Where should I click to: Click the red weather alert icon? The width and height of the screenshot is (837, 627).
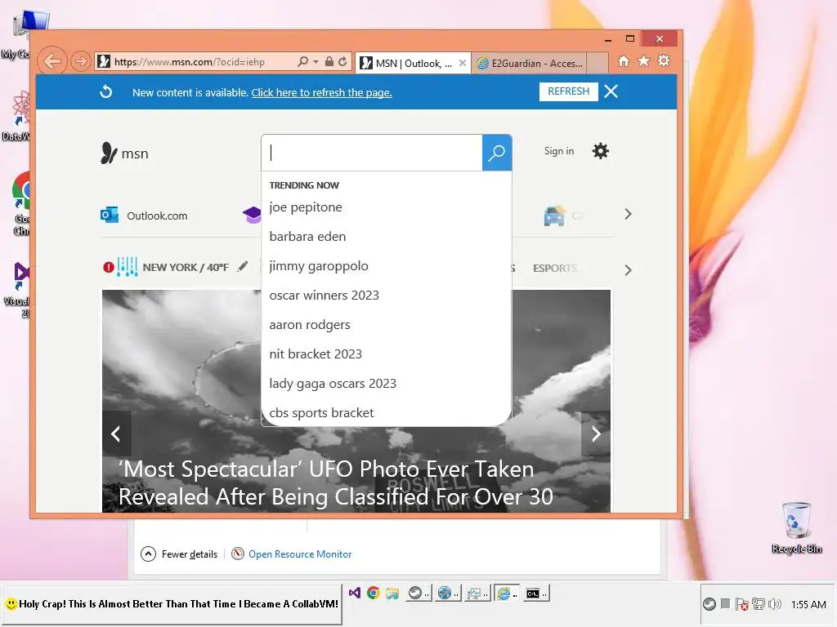tap(109, 267)
